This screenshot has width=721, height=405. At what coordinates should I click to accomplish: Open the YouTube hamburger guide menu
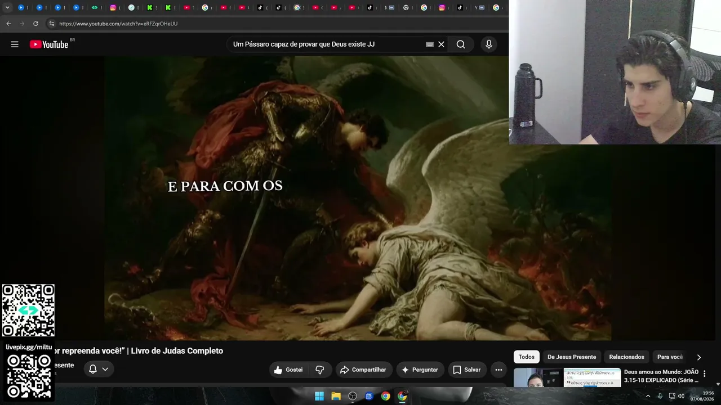tap(15, 44)
